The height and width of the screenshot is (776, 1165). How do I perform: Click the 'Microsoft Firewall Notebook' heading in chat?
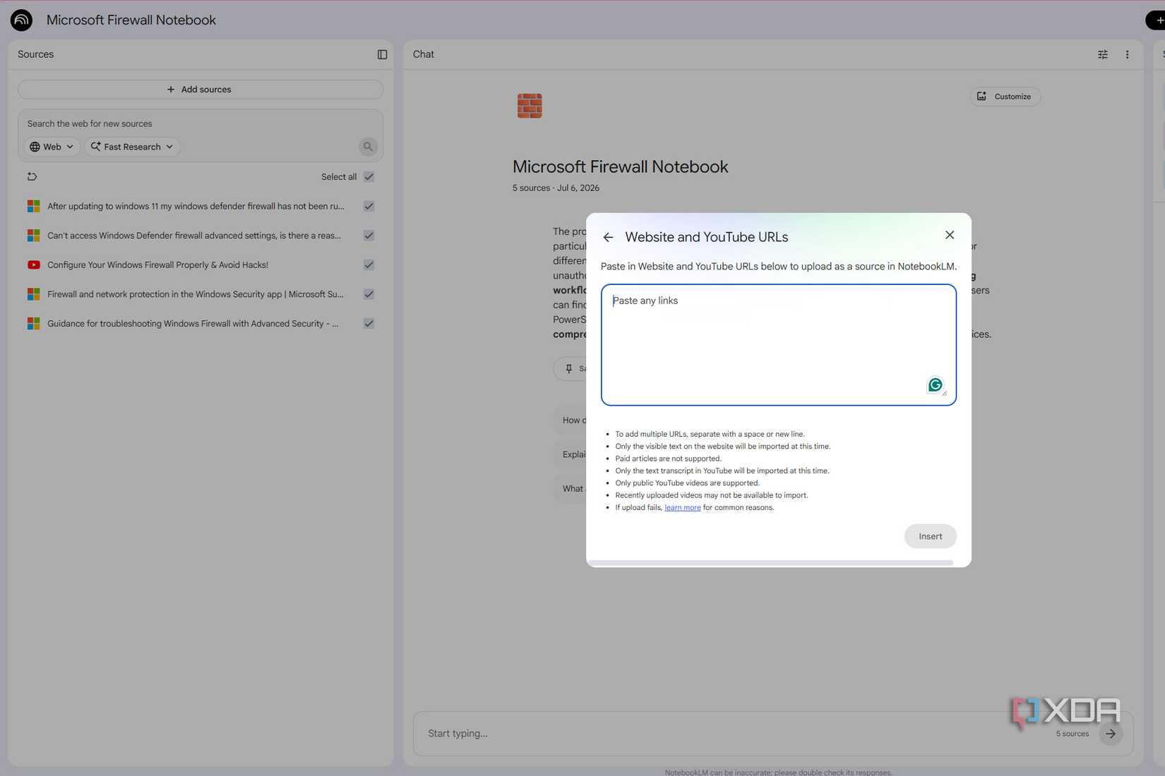(x=620, y=166)
